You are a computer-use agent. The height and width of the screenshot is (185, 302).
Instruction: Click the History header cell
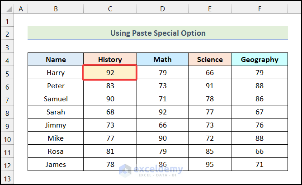point(110,59)
